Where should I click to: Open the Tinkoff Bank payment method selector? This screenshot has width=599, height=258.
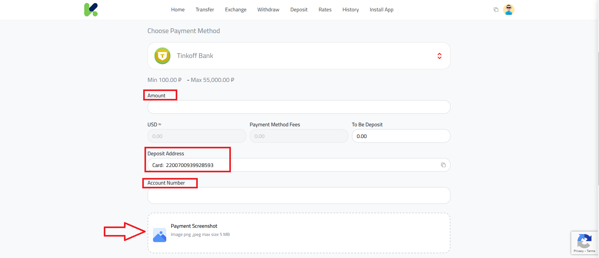(299, 56)
